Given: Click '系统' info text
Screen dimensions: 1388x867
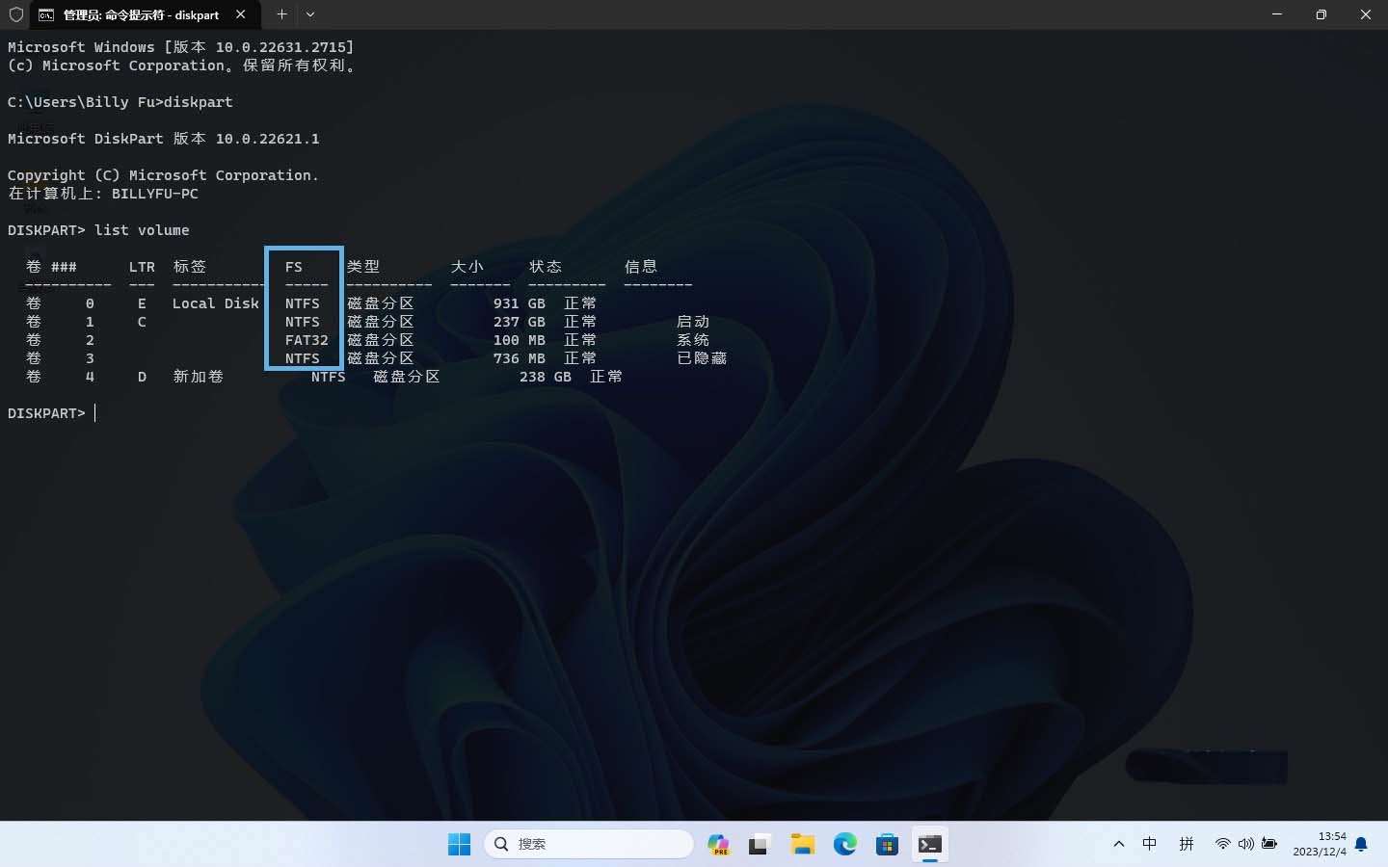Looking at the screenshot, I should coord(693,340).
